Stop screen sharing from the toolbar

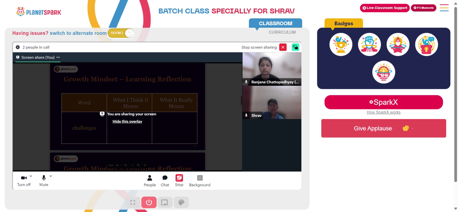click(x=179, y=180)
